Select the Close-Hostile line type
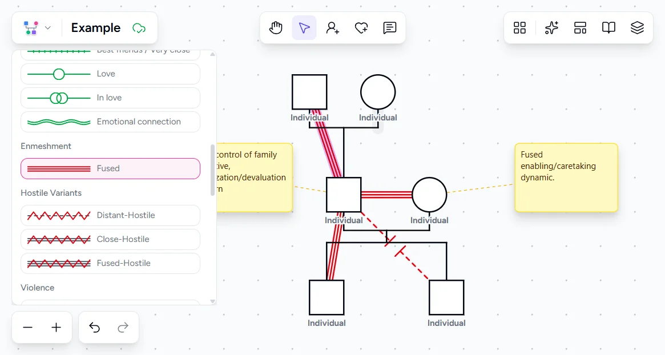This screenshot has height=355, width=665. point(110,239)
